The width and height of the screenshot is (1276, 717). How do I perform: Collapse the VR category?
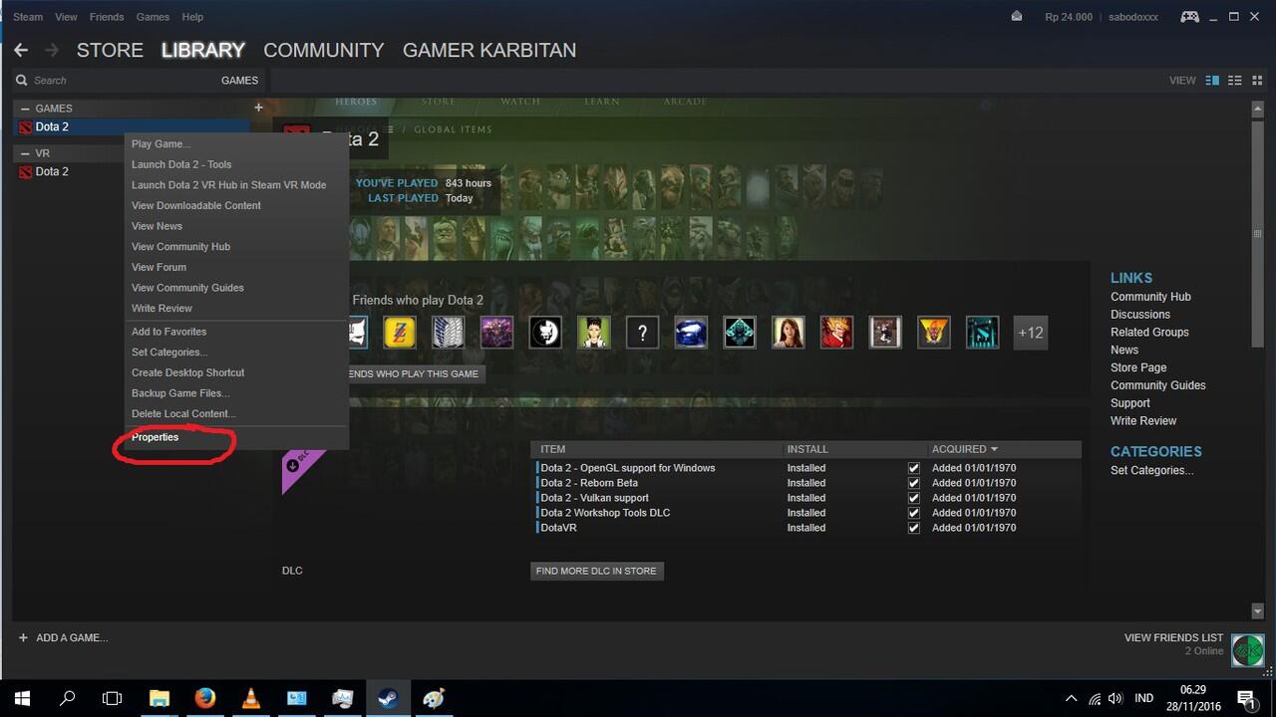pyautogui.click(x=25, y=153)
